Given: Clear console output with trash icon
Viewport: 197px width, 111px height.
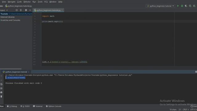Looking at the screenshot, I should (x=1, y=97).
